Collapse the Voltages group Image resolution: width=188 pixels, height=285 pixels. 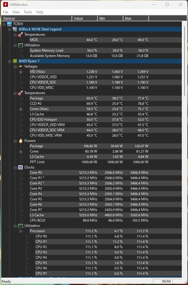tap(15, 67)
